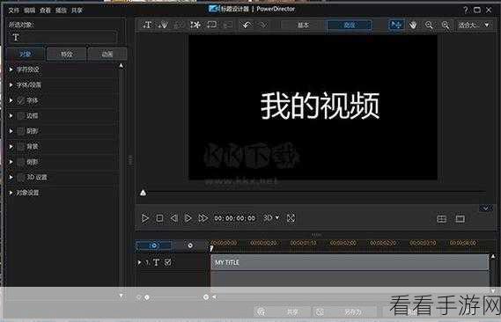Click the highlighted keyframe button above the track
Viewport: 501px width, 322px height.
154,245
